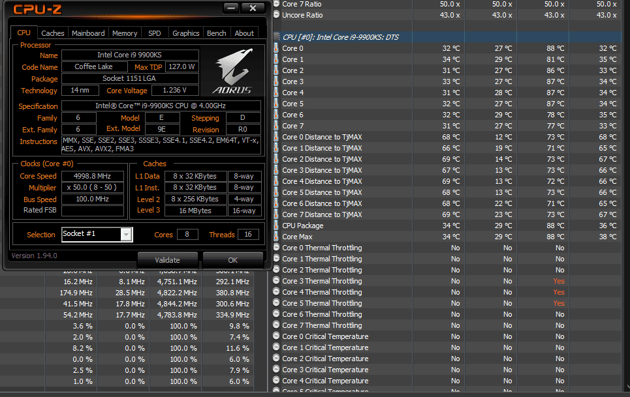Click the Threads value 16
630x397 pixels.
point(248,234)
